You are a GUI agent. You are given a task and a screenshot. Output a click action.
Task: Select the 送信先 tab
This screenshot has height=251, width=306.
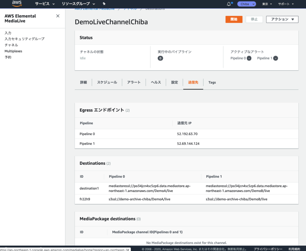(193, 82)
